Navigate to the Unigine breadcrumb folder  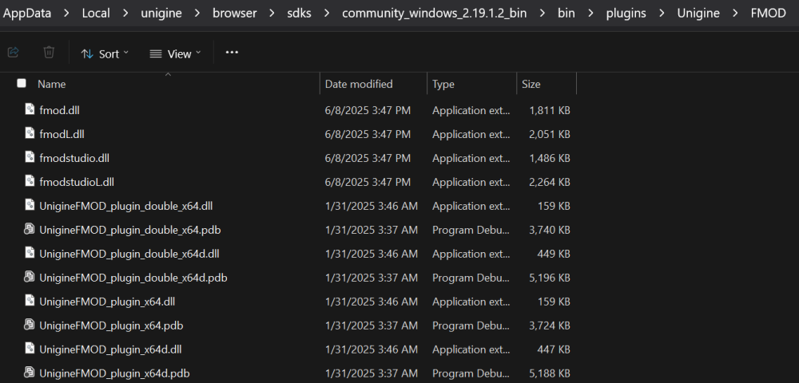pos(698,14)
